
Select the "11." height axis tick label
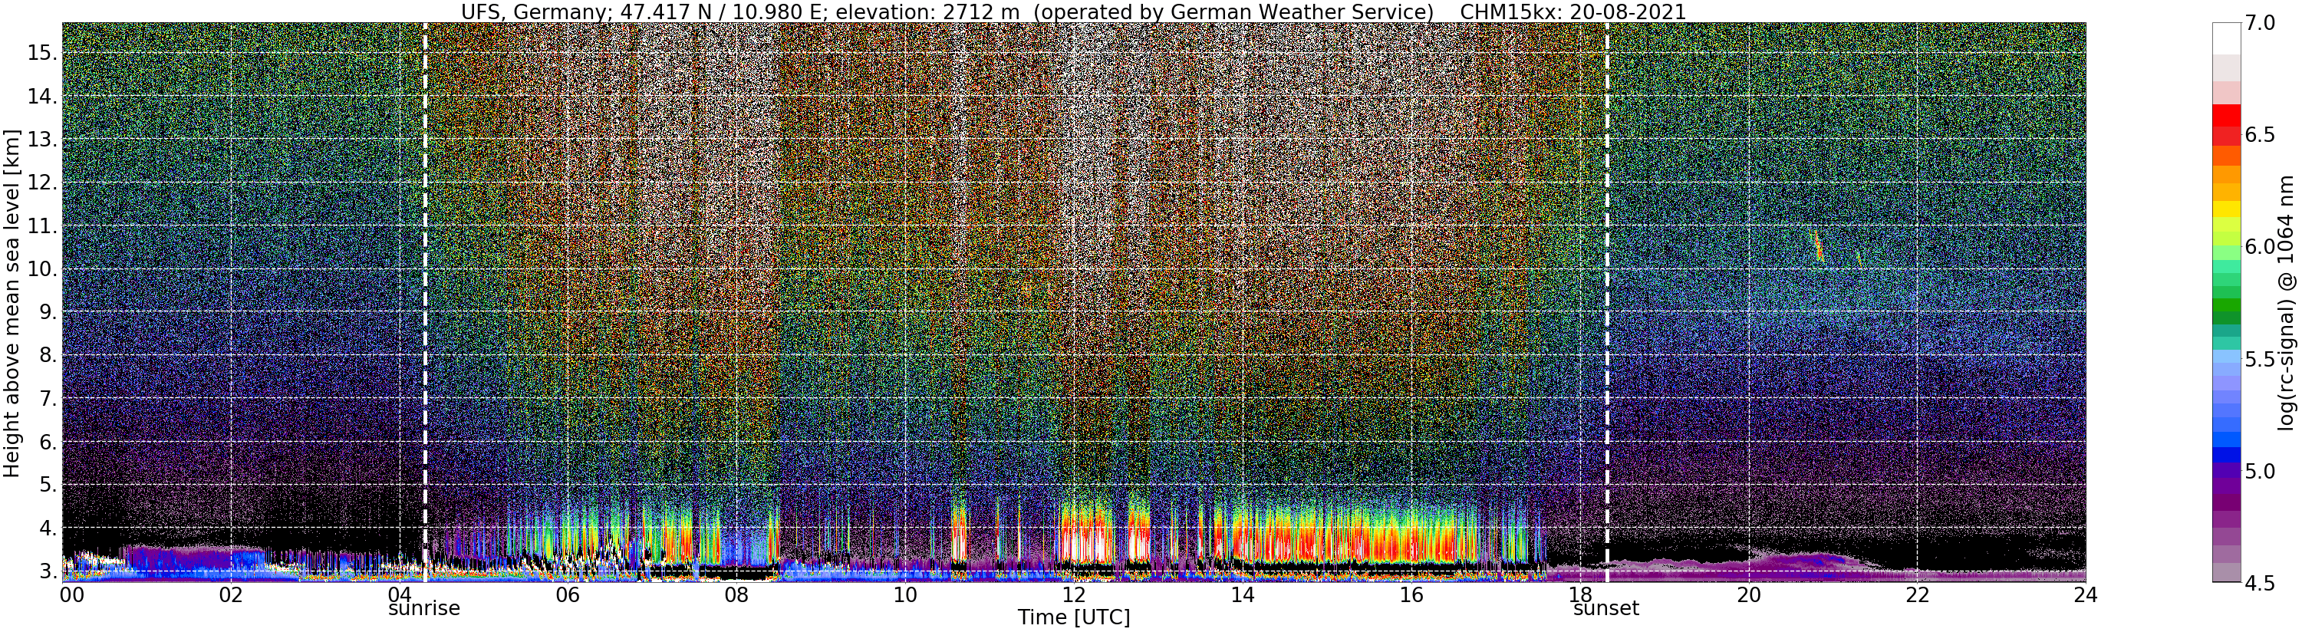point(41,225)
